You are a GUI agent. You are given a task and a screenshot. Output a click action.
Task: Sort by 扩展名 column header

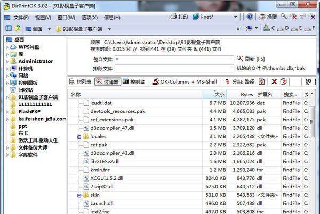(268, 94)
